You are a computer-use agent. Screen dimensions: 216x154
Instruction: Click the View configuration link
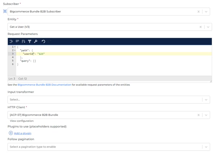(22, 121)
